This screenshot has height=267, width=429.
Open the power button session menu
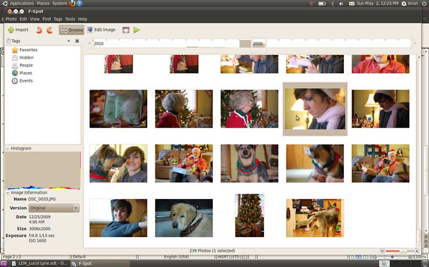coord(424,4)
